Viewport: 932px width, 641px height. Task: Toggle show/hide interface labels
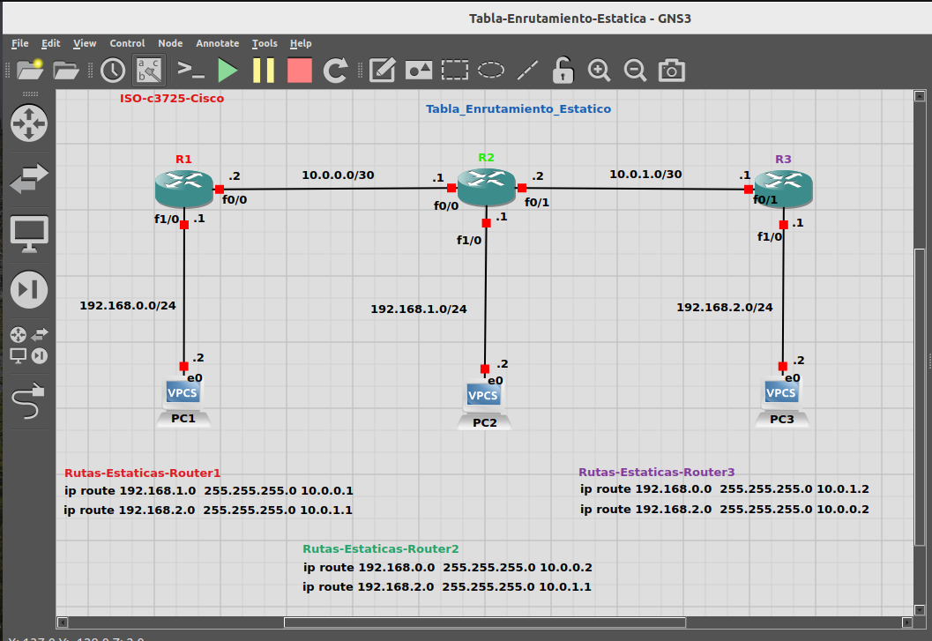(x=149, y=71)
